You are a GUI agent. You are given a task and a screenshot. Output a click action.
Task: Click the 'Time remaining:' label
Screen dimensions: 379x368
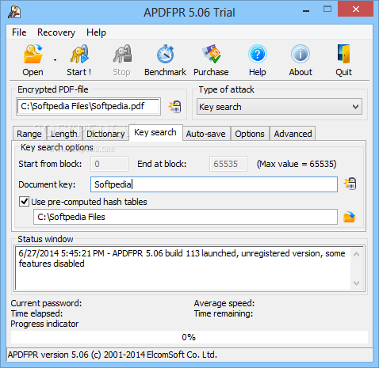point(224,313)
